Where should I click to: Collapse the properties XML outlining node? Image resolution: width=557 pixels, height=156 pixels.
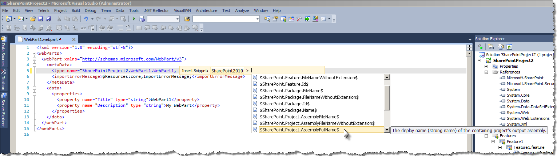(35, 94)
